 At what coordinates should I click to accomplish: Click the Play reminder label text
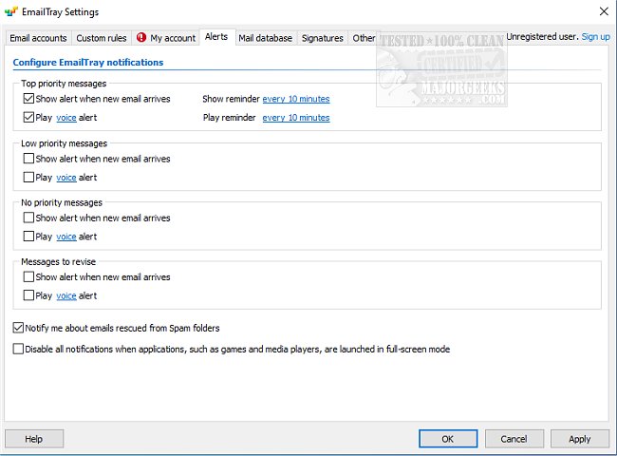coord(230,118)
